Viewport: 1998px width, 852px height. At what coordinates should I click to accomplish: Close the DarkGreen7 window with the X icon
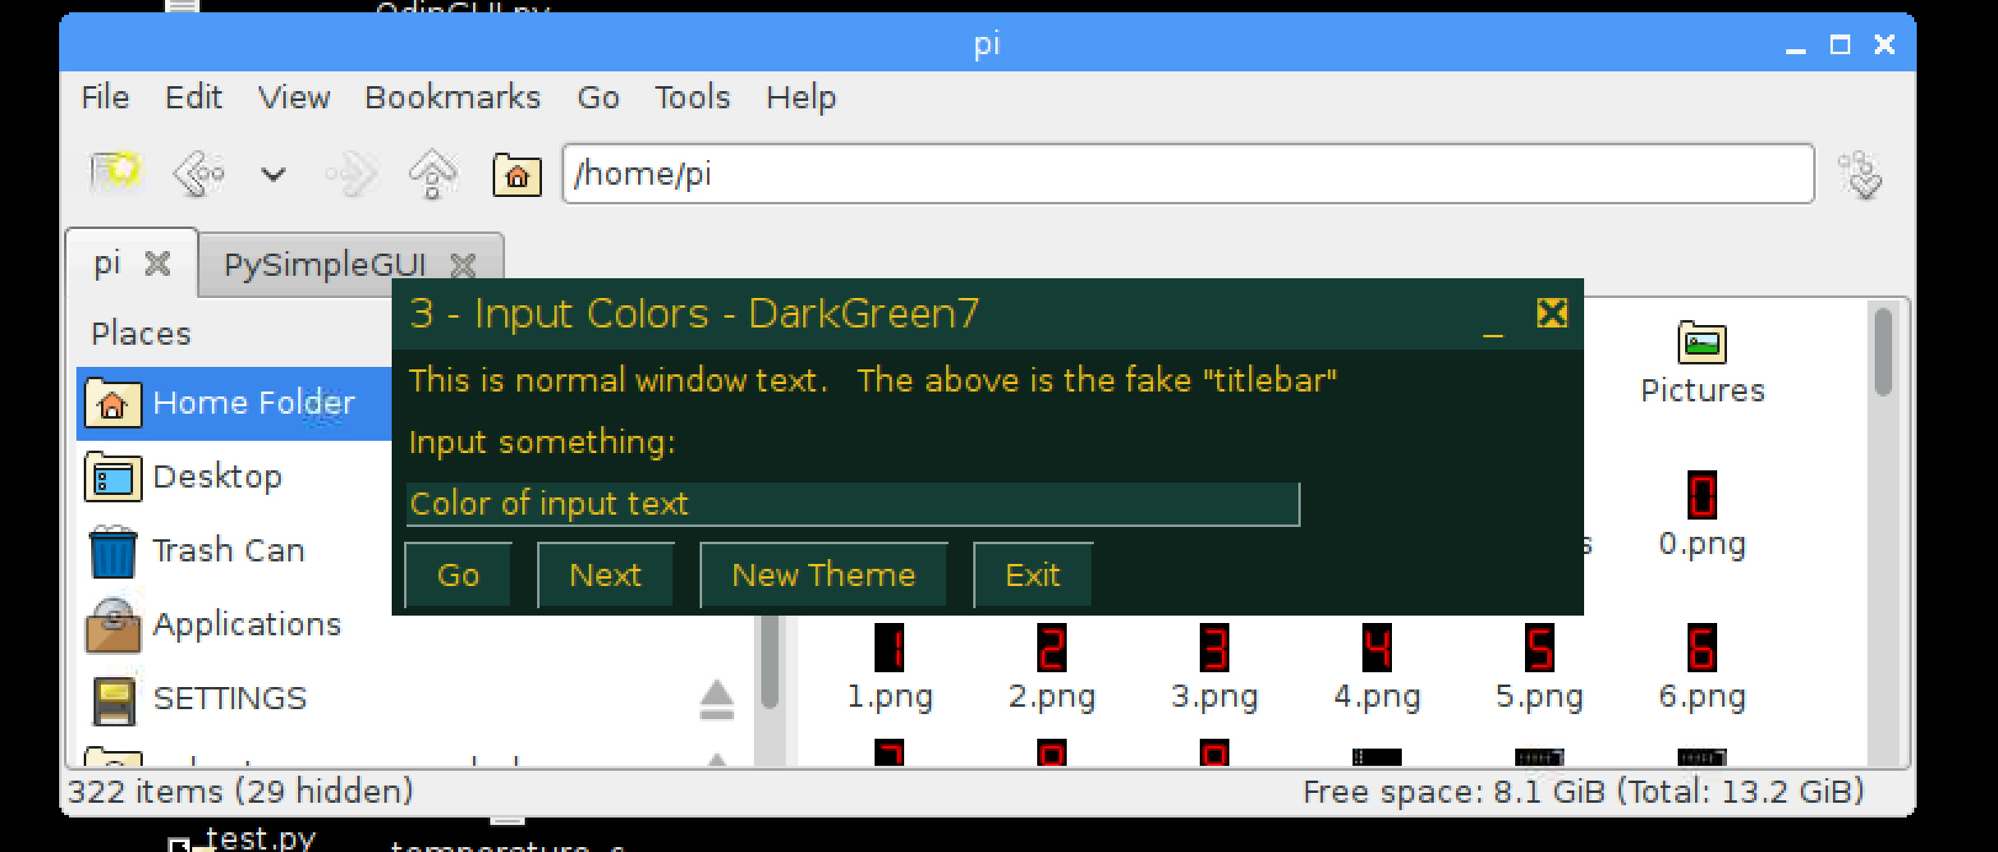(x=1552, y=314)
